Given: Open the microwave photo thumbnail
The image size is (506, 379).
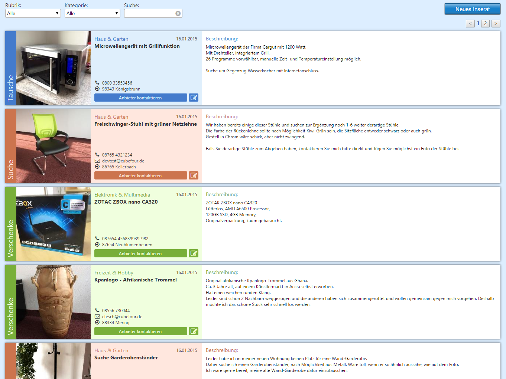Looking at the screenshot, I should [x=53, y=68].
